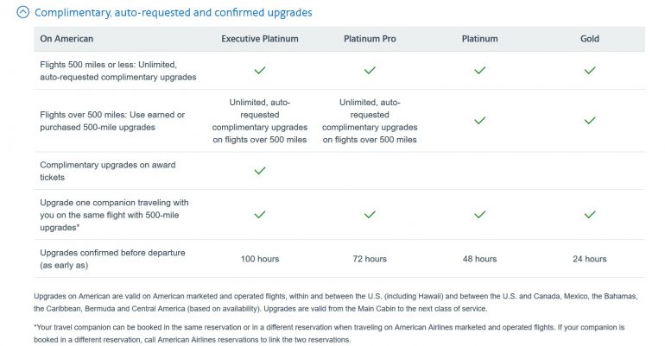
Task: Select the Platinum Pro column header
Action: 370,39
